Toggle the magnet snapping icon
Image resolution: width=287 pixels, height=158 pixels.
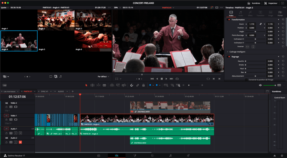(132, 85)
